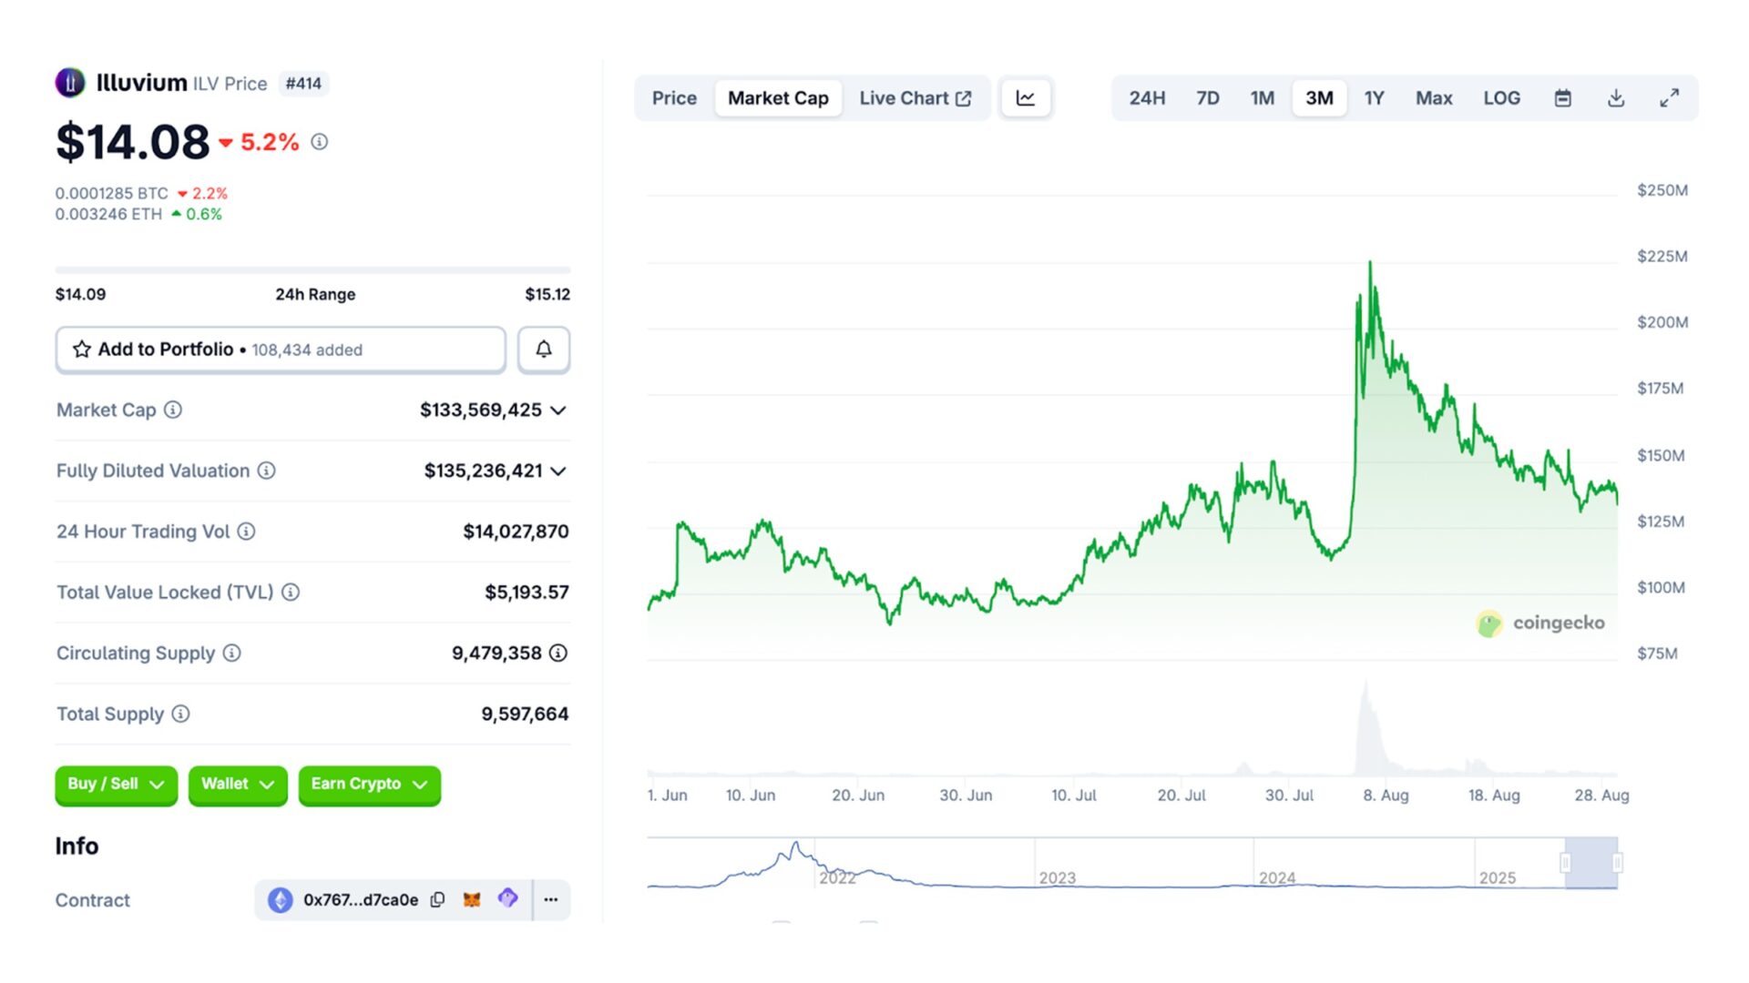Click Add to Portfolio button
This screenshot has height=983, width=1749.
[x=281, y=350]
